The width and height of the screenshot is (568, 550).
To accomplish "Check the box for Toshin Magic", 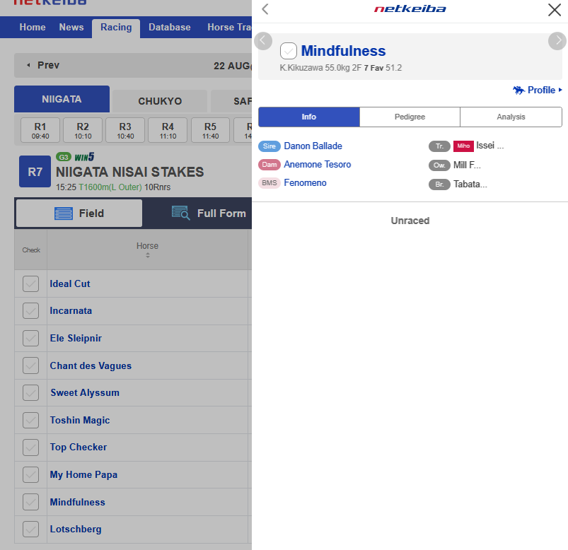I will 31,420.
